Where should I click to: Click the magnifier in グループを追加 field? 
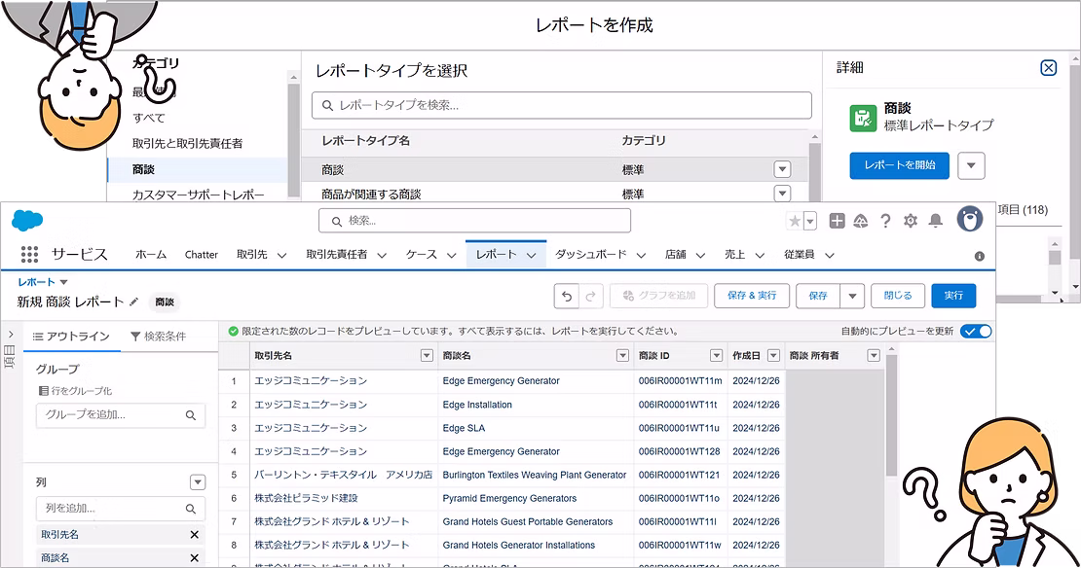tap(191, 415)
